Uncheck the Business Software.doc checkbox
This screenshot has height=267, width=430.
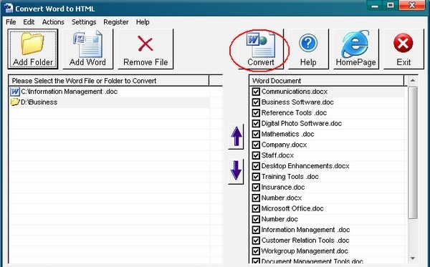(256, 102)
